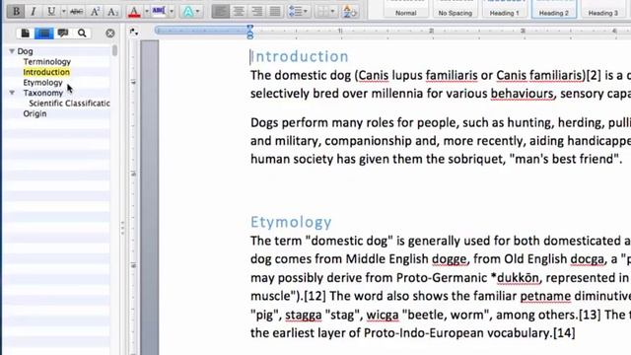This screenshot has width=631, height=355.
Task: Open the Search pane in sidebar
Action: (82, 33)
